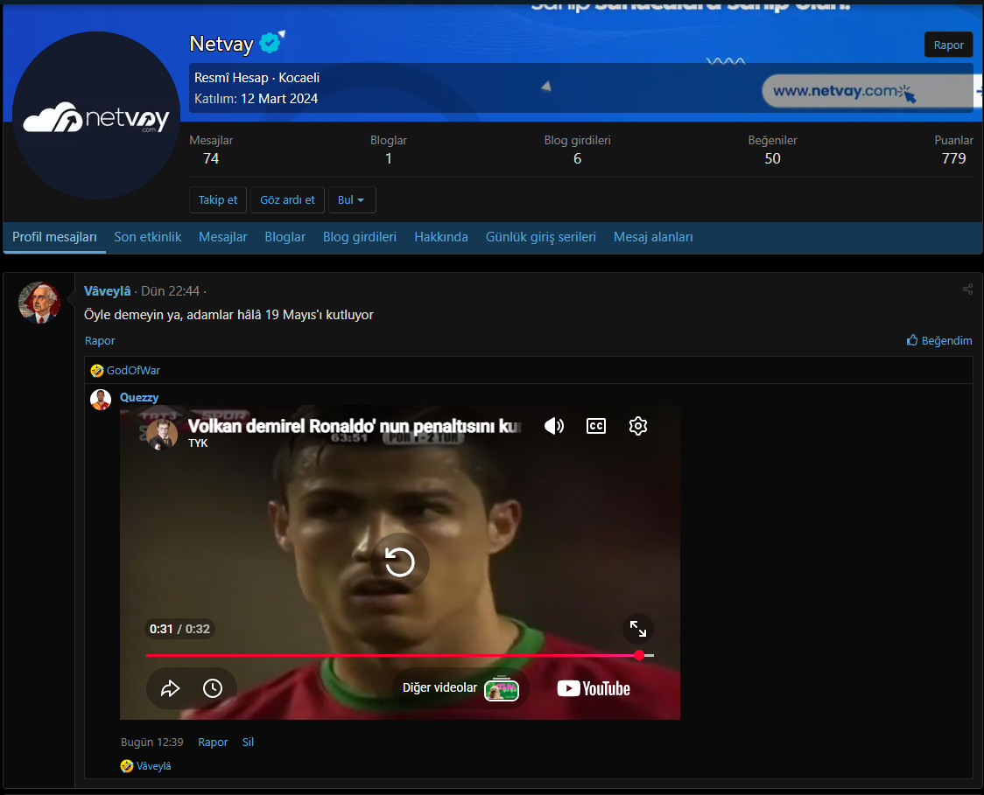Click the Bugün 12:39 comment timestamp
This screenshot has height=795, width=984.
[x=151, y=743]
